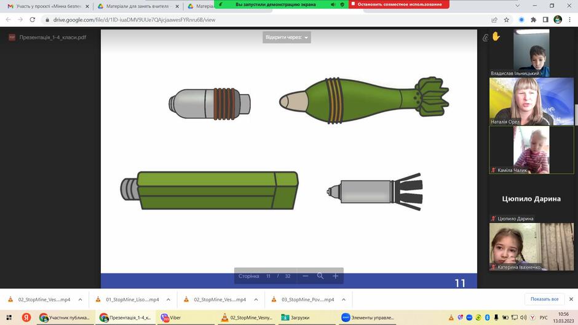Click the PDF file icon beside the title

[12, 37]
